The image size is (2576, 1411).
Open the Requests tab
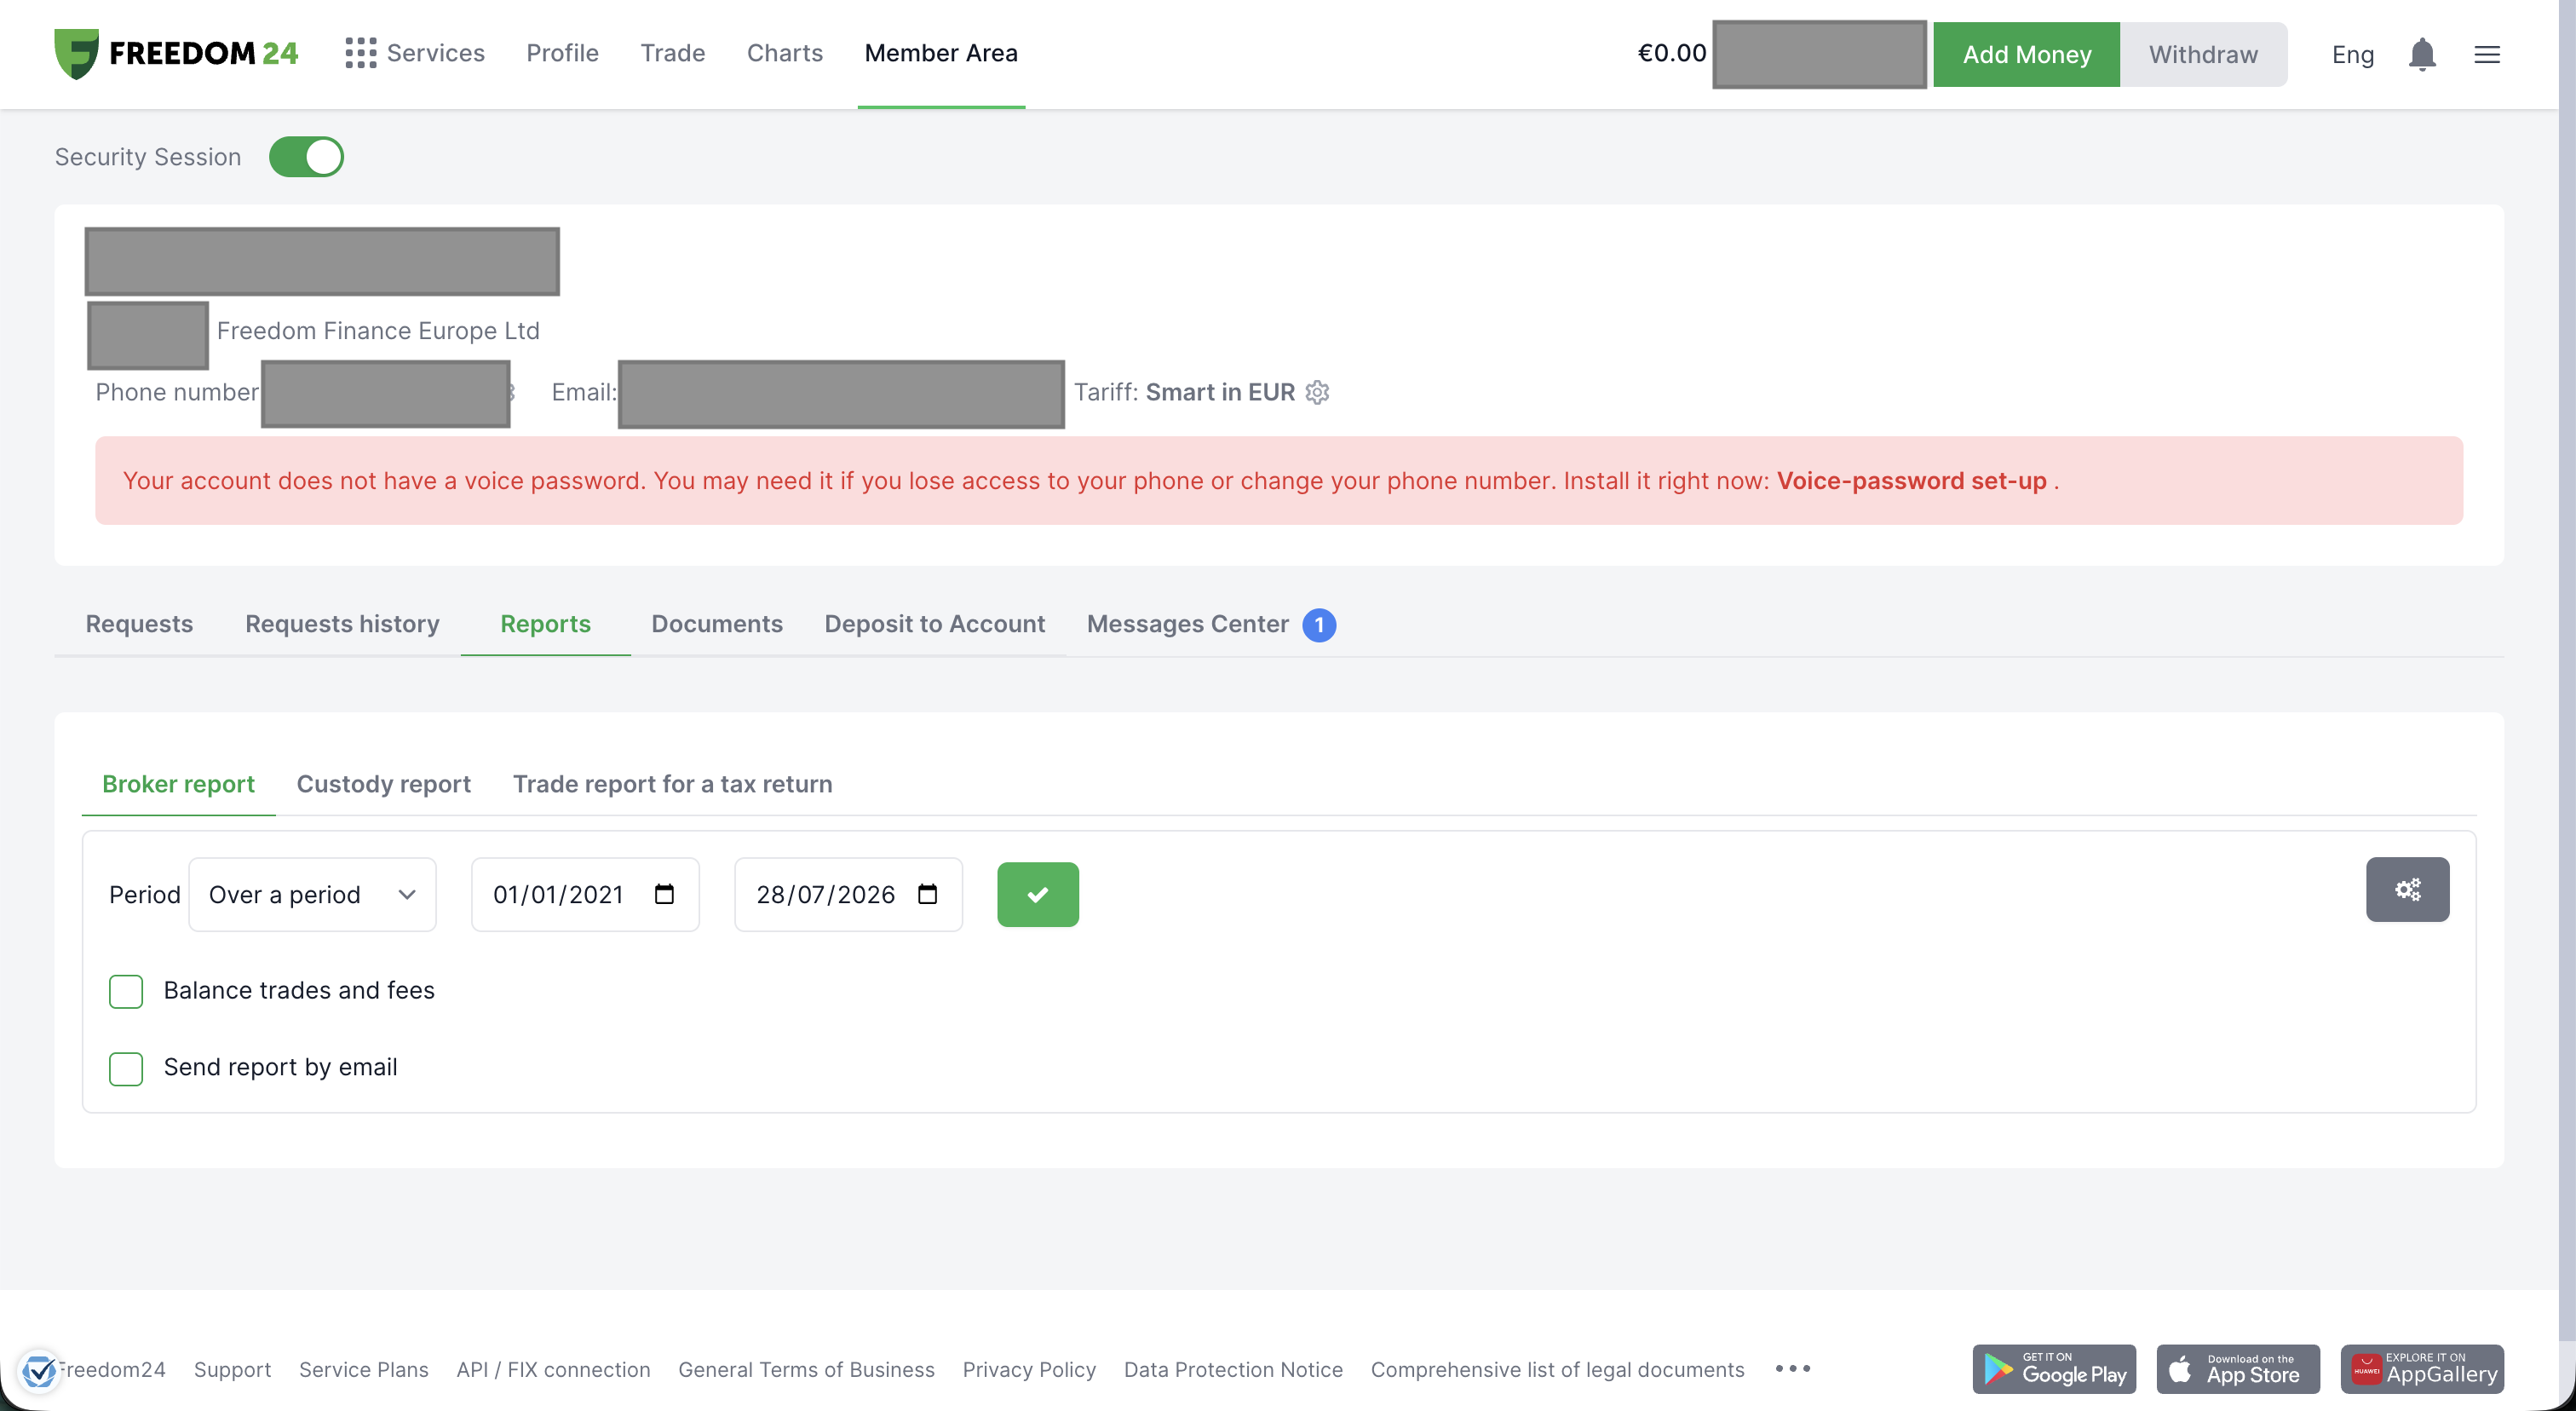[139, 624]
